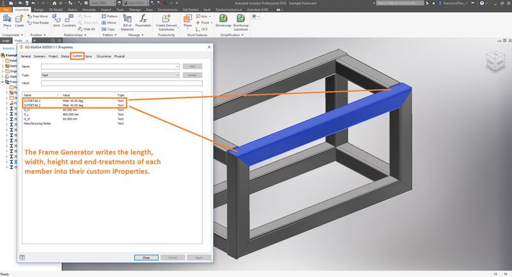Click the Home icon in quick access toolbar
This screenshot has height=277, width=512.
coord(54,3)
